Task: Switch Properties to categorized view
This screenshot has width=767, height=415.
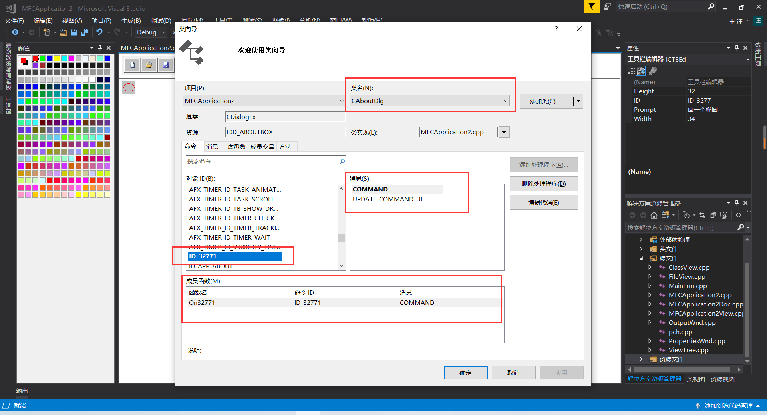Action: (631, 71)
